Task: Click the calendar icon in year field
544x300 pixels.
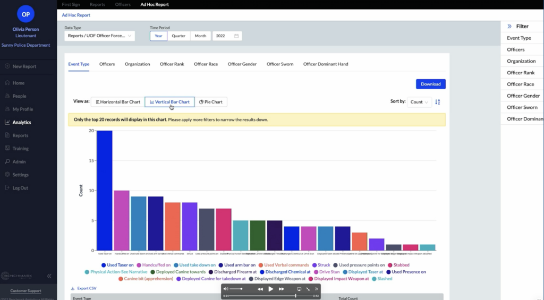Action: point(236,36)
